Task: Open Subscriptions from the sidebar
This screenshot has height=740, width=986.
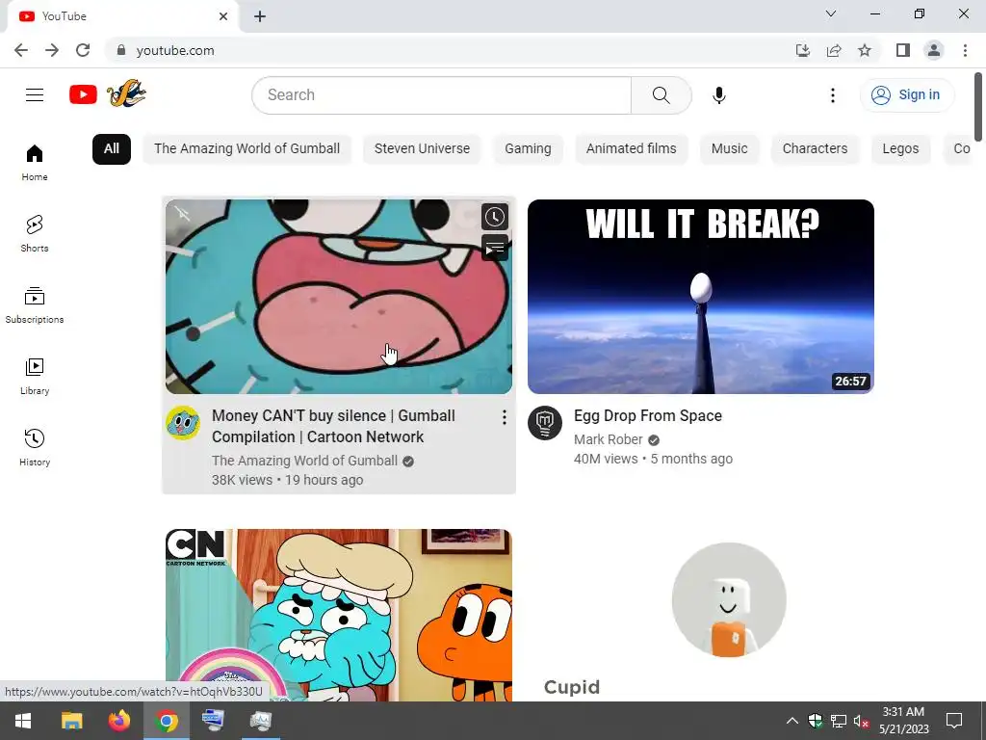Action: 35,305
